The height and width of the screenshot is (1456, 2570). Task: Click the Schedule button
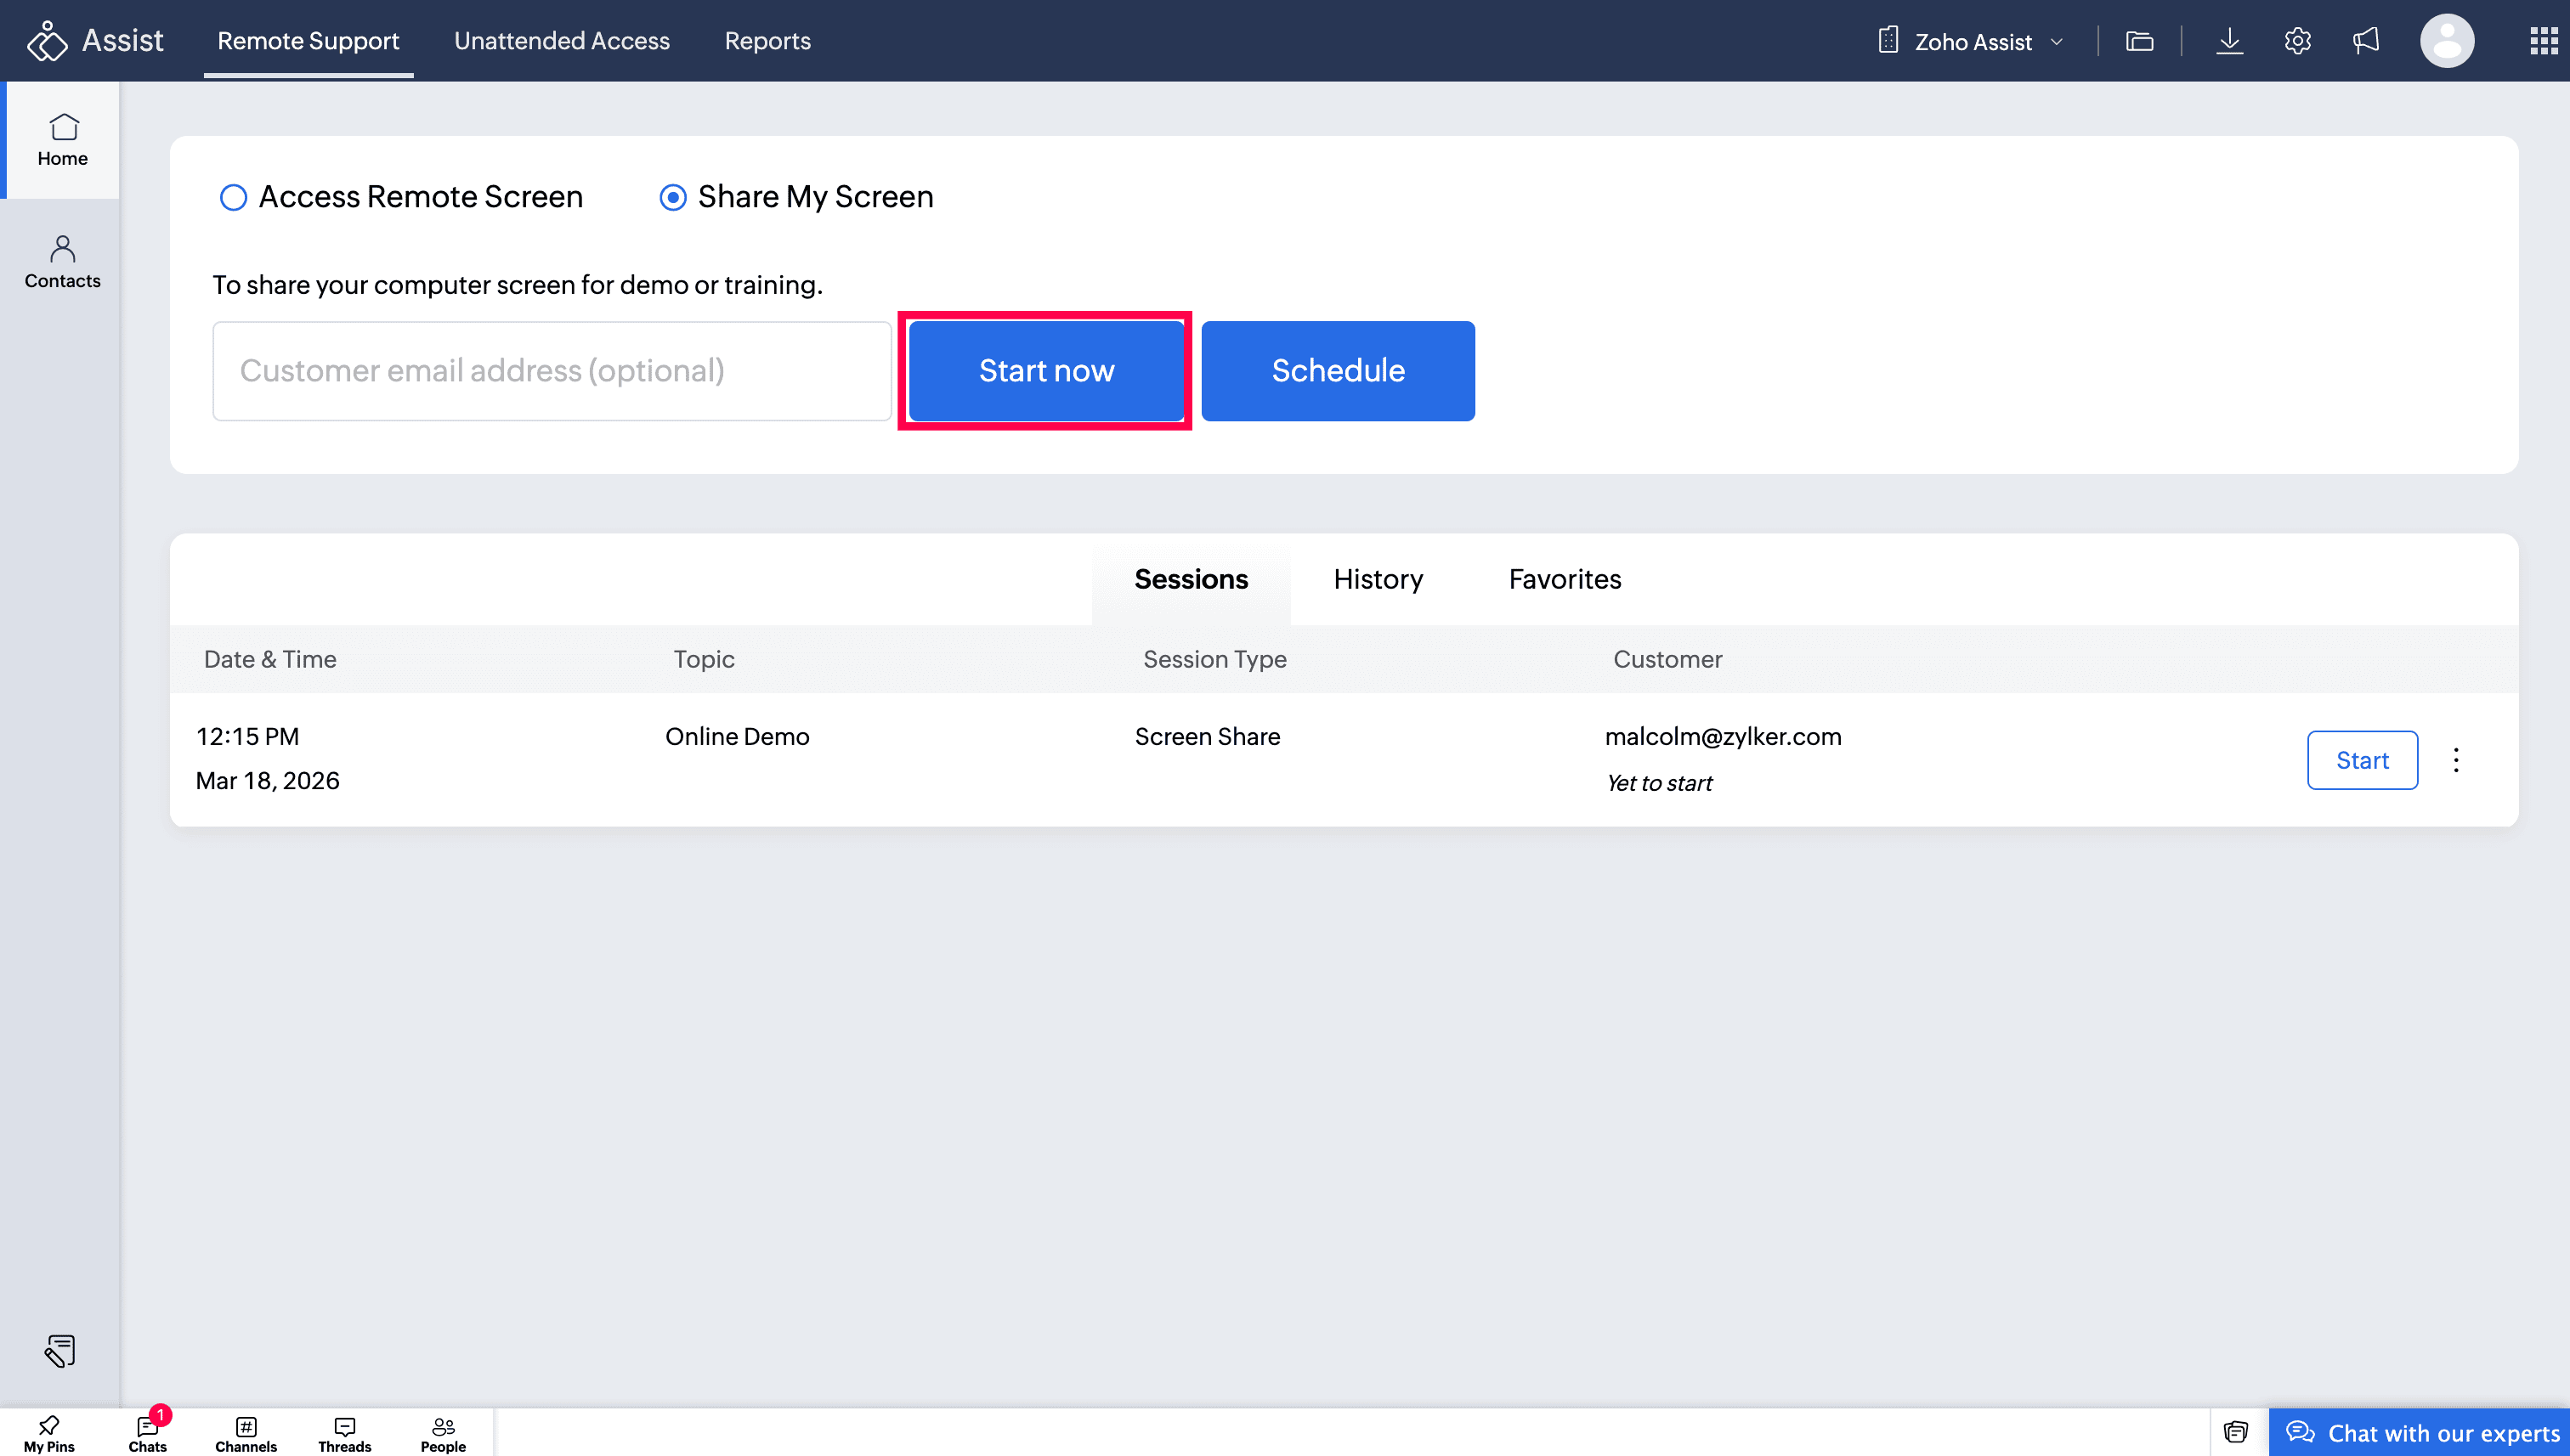1338,370
